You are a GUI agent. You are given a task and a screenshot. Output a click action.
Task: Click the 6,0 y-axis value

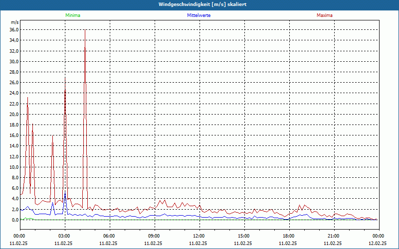15,188
